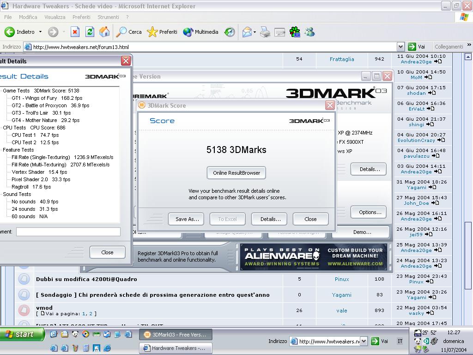Expand the taskbar Indirizzo address dropdown

[364, 342]
